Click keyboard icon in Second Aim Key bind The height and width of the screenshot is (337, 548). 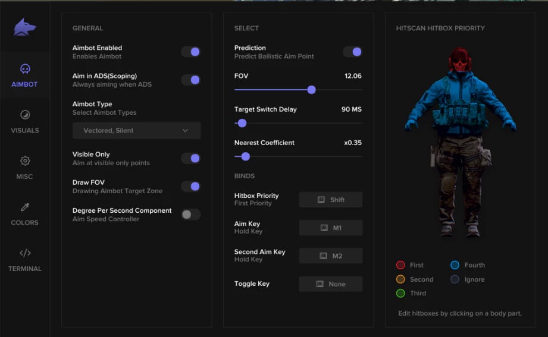click(323, 256)
